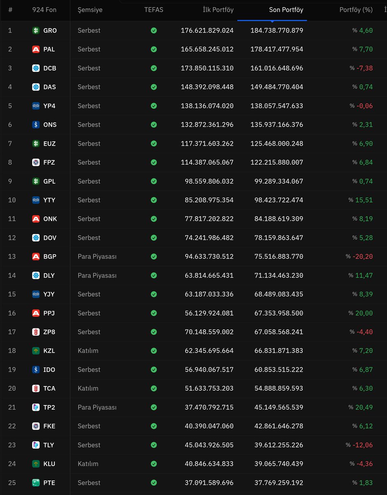Click the ZP8 fund logo icon

tap(36, 332)
